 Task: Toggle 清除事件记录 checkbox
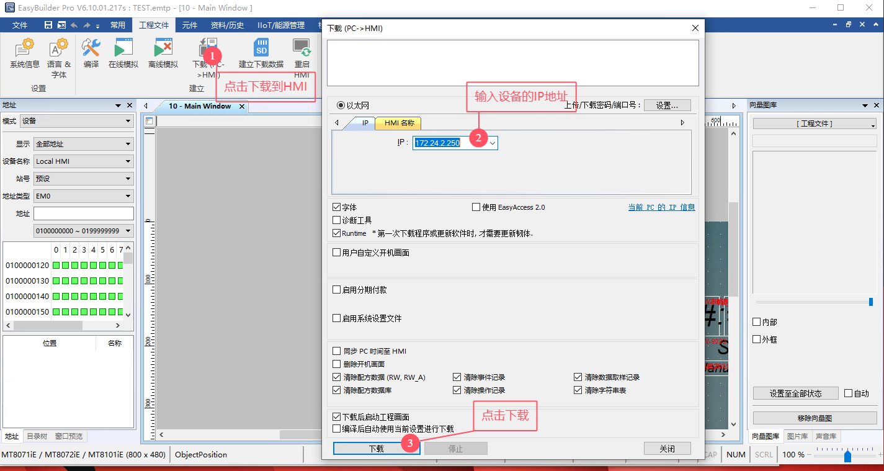[x=457, y=377]
